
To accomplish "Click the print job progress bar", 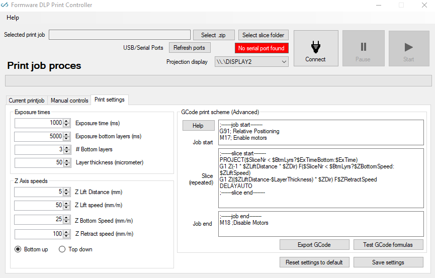I will (x=218, y=81).
